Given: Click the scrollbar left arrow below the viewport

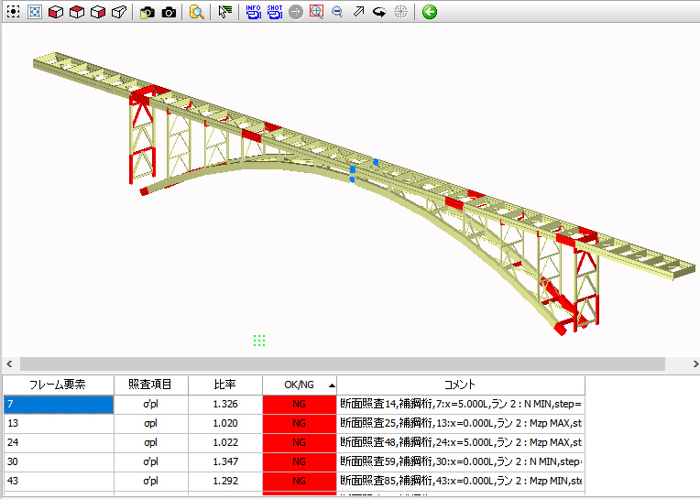Looking at the screenshot, I should coord(9,363).
